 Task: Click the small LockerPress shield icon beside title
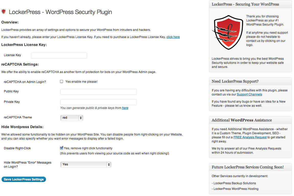[x=4, y=12]
